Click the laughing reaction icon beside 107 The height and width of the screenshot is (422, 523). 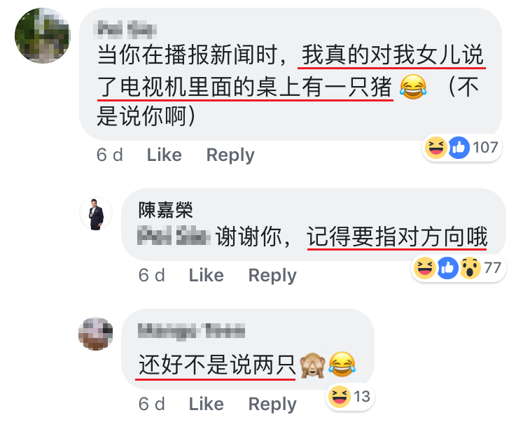pyautogui.click(x=436, y=148)
